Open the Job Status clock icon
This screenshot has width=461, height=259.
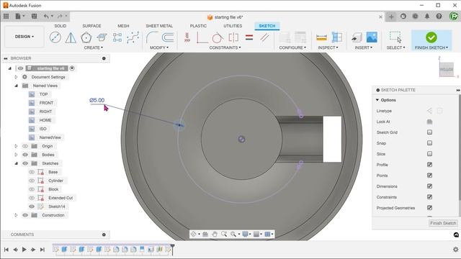click(x=415, y=17)
